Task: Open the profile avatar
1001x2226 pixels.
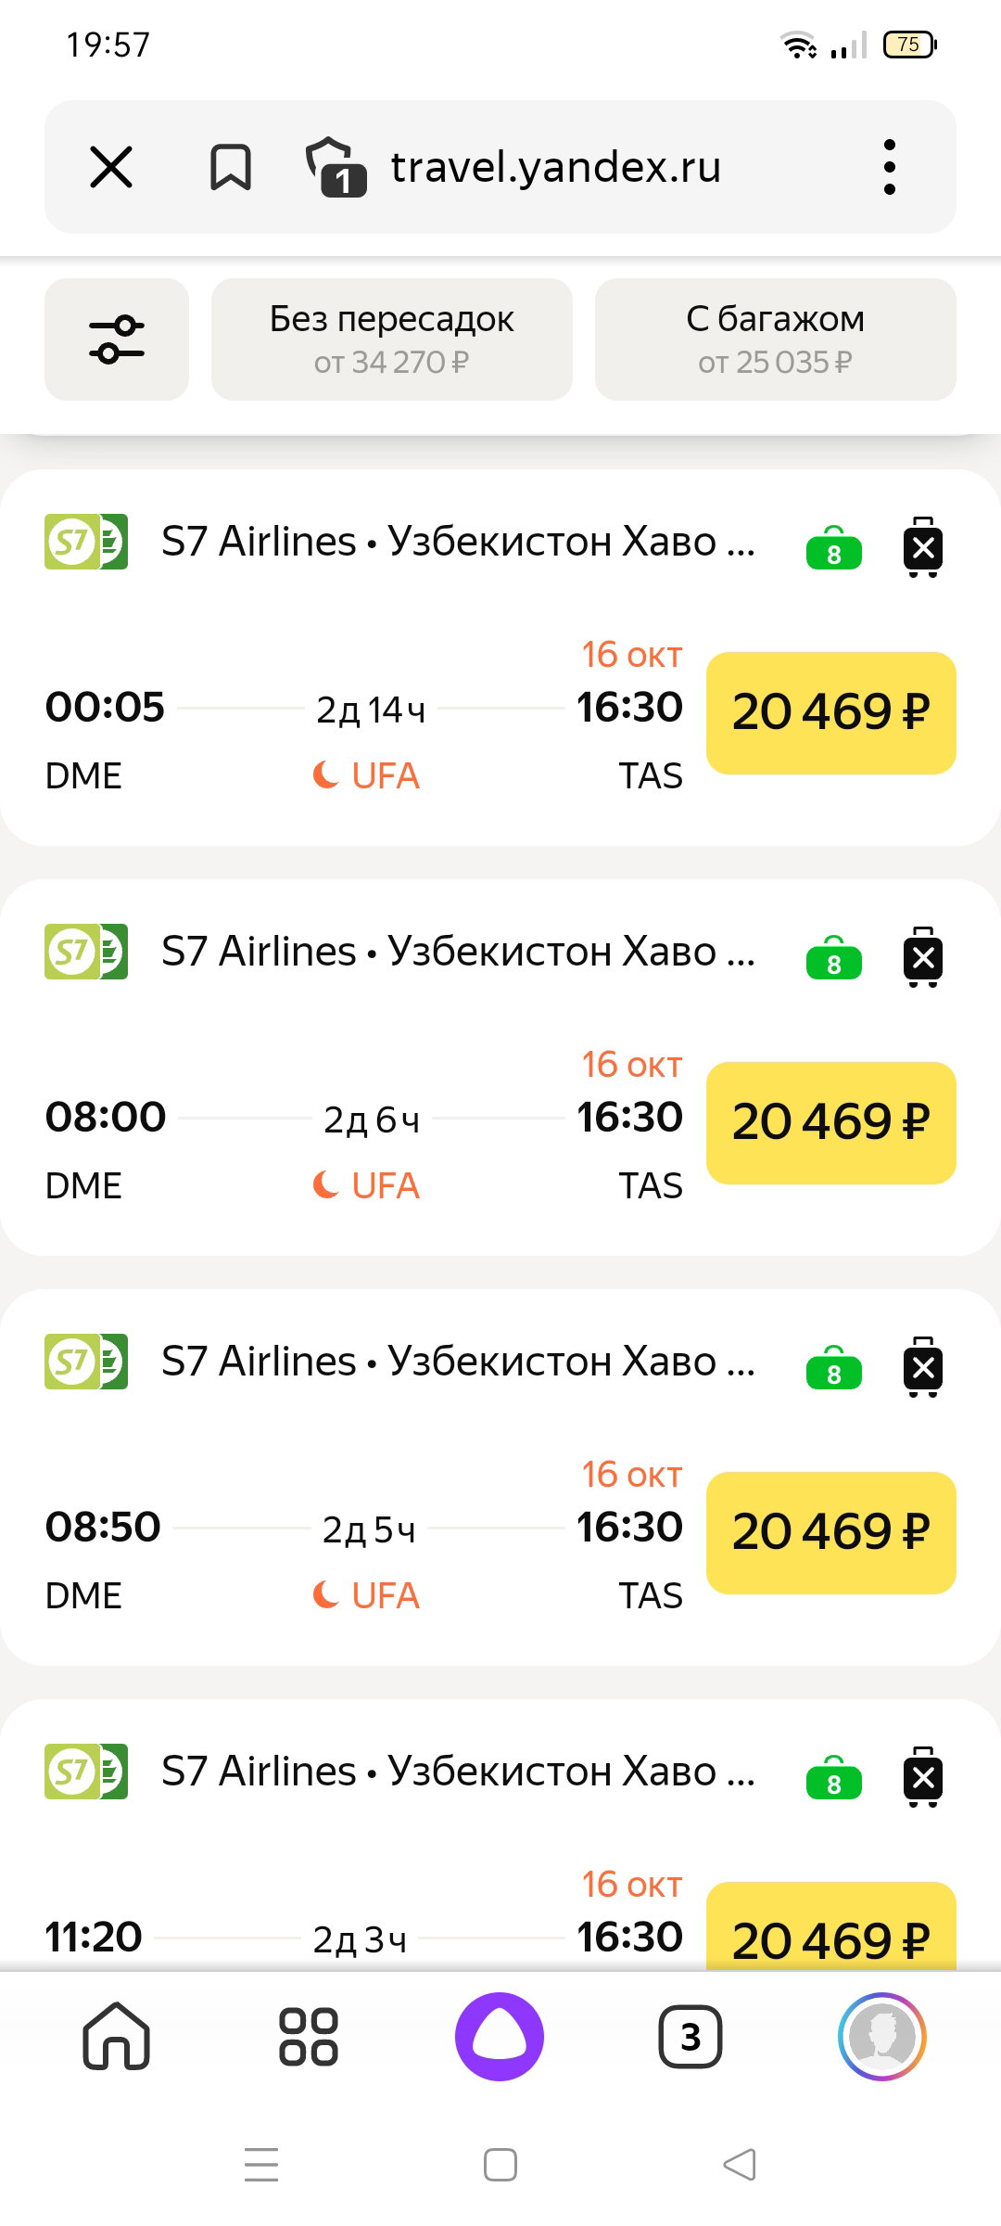Action: (882, 2037)
